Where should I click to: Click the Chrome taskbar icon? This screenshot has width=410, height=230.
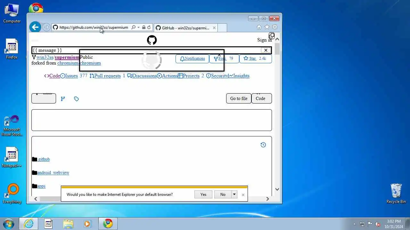pos(108,224)
